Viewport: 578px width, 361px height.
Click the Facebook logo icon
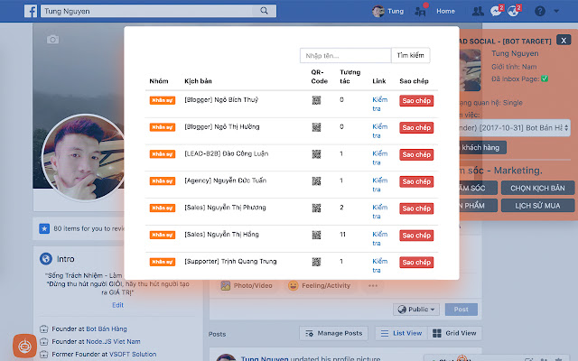coord(31,11)
